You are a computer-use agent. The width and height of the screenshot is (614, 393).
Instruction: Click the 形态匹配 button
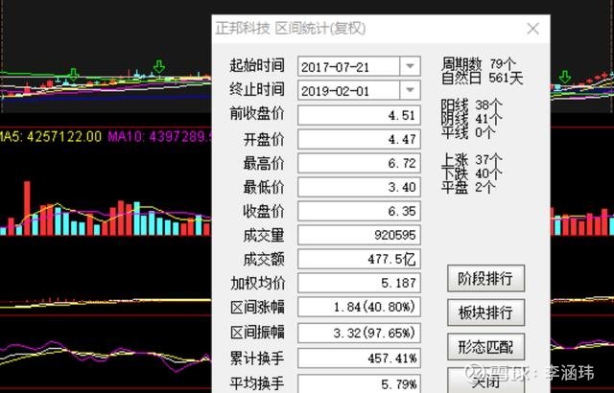(x=485, y=347)
